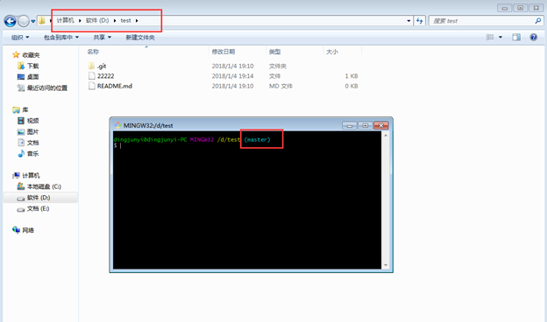The width and height of the screenshot is (547, 322).
Task: Click the MINGW32 terminal title bar icon
Action: [118, 125]
